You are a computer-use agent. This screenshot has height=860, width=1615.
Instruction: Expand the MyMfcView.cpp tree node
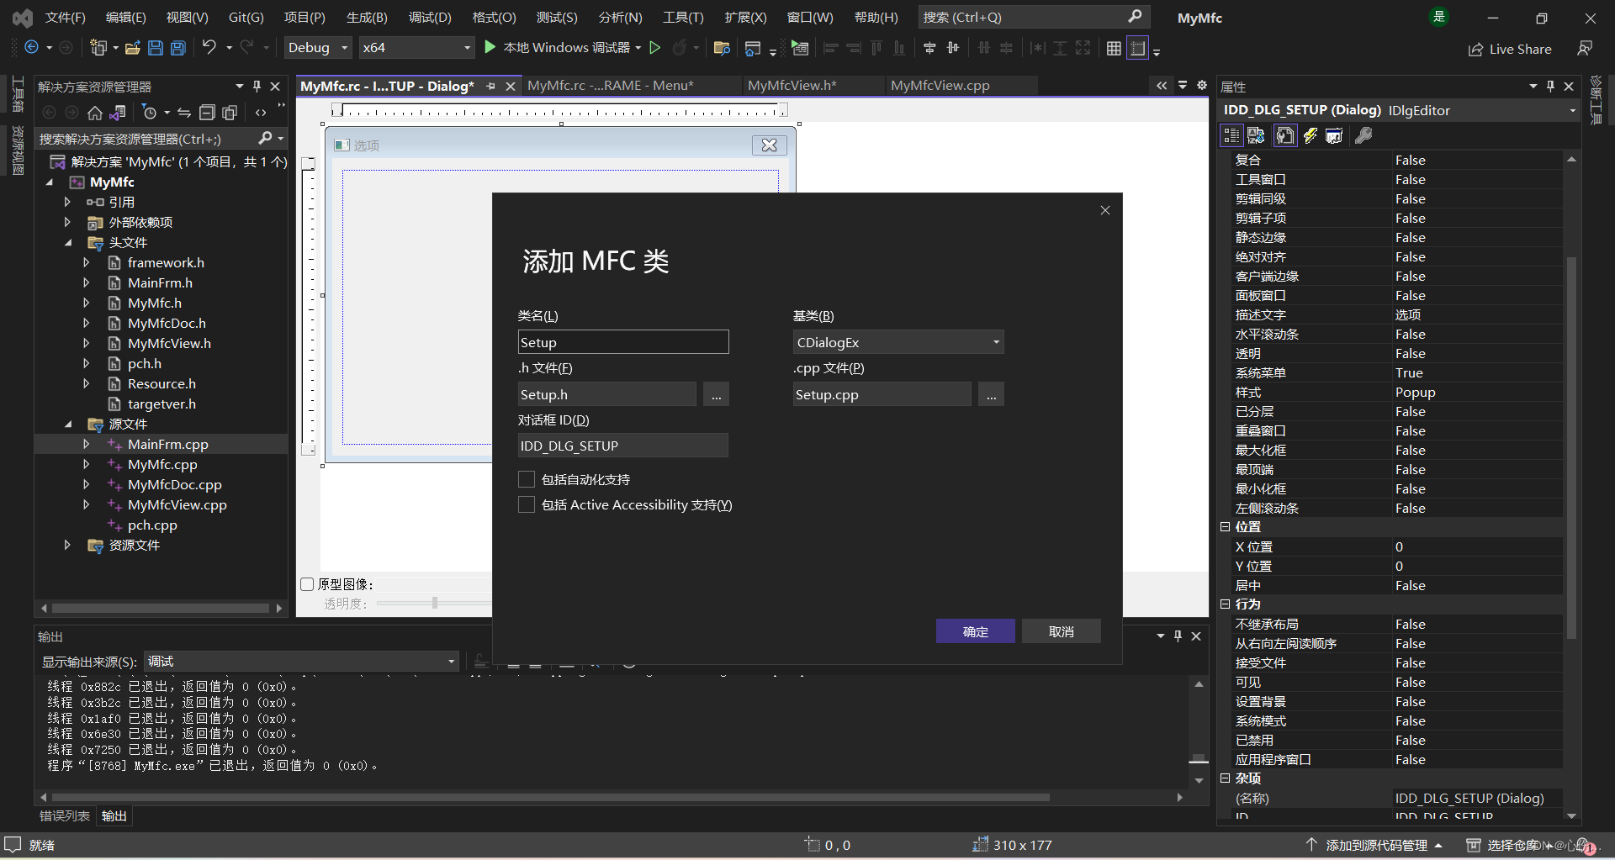[86, 505]
